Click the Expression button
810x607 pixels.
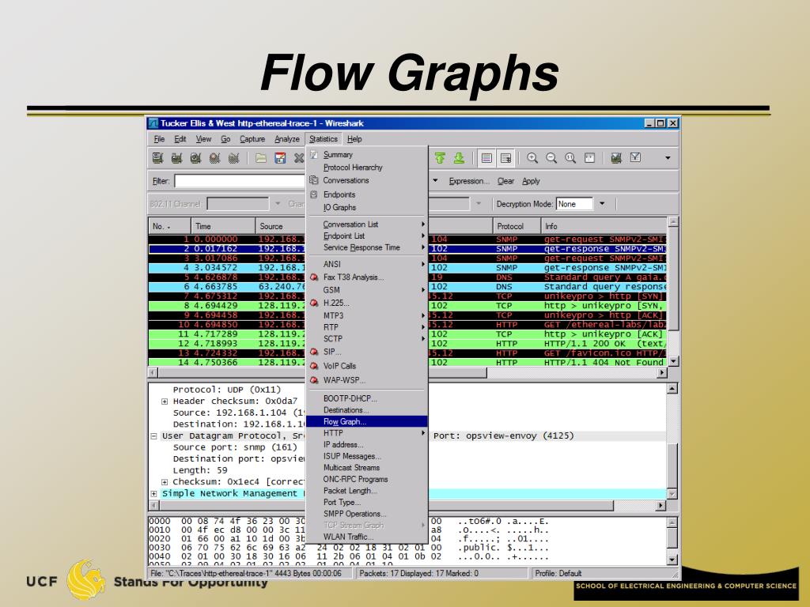tap(468, 181)
